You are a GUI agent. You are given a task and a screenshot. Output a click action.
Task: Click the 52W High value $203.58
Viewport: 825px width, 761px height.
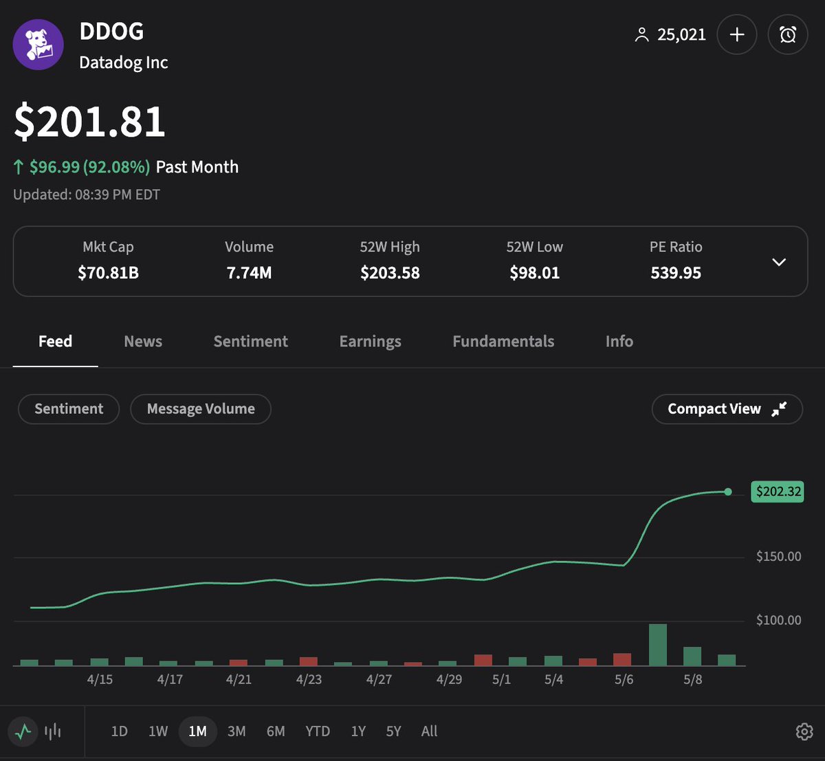(x=390, y=273)
